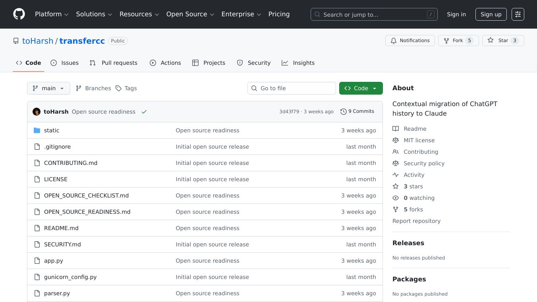Click toHarsh's avatar image
The height and width of the screenshot is (302, 537).
pyautogui.click(x=37, y=112)
